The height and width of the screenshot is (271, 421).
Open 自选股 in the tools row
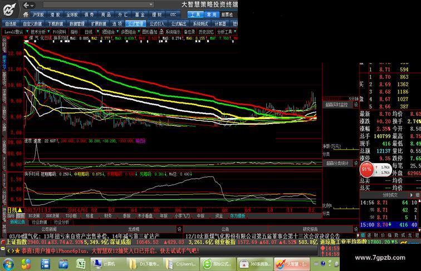tap(11, 24)
